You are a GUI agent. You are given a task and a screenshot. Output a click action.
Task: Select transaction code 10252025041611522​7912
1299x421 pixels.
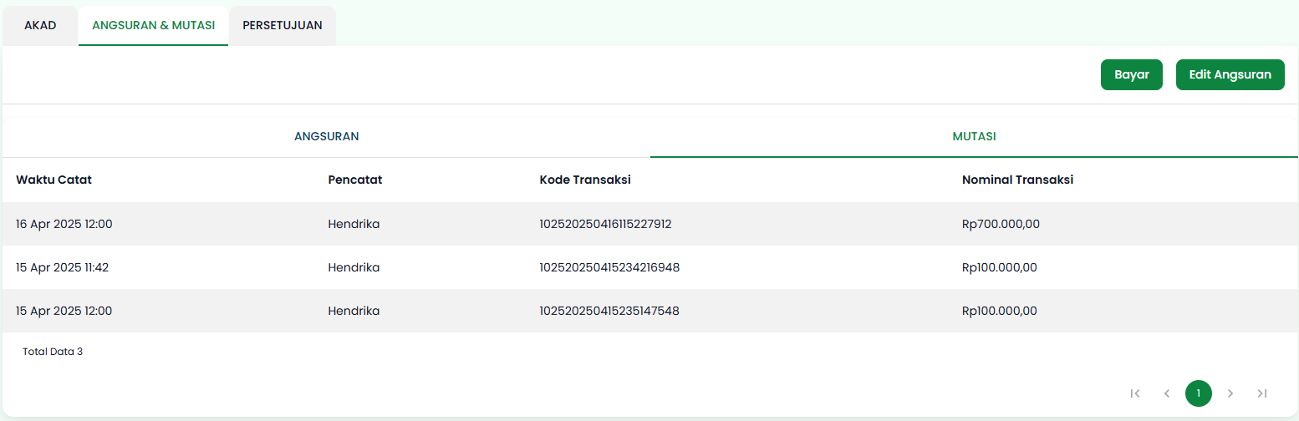click(x=605, y=224)
